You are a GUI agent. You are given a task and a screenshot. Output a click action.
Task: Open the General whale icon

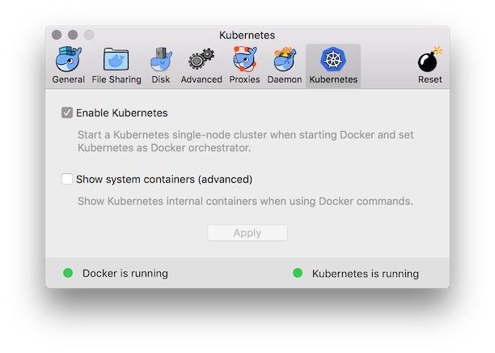pyautogui.click(x=68, y=59)
